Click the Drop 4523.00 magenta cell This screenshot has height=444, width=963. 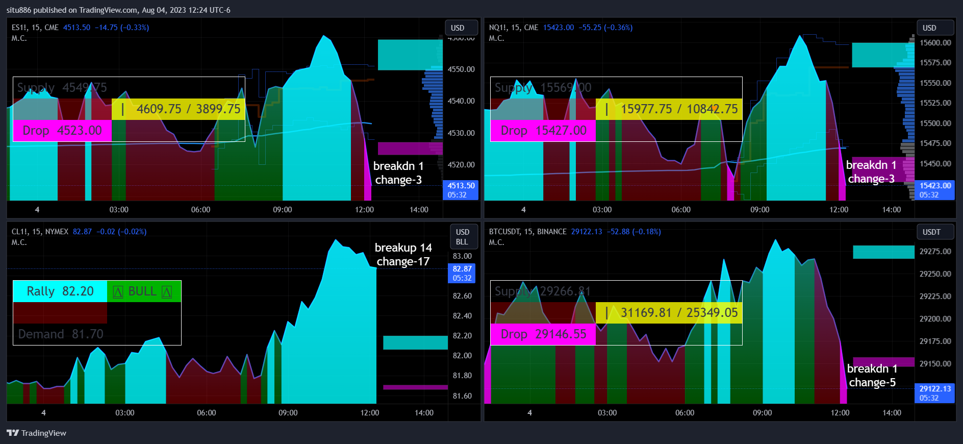click(62, 131)
